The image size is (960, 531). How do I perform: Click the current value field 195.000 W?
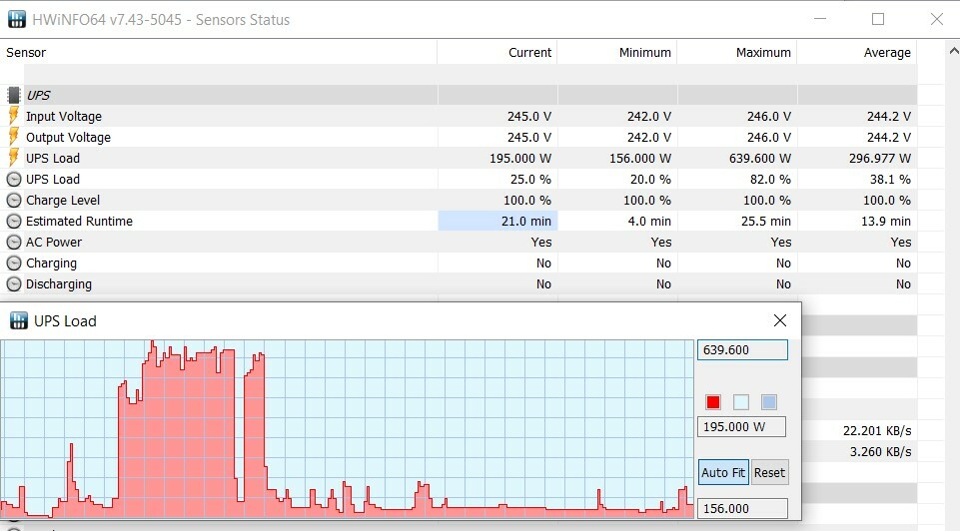point(741,426)
